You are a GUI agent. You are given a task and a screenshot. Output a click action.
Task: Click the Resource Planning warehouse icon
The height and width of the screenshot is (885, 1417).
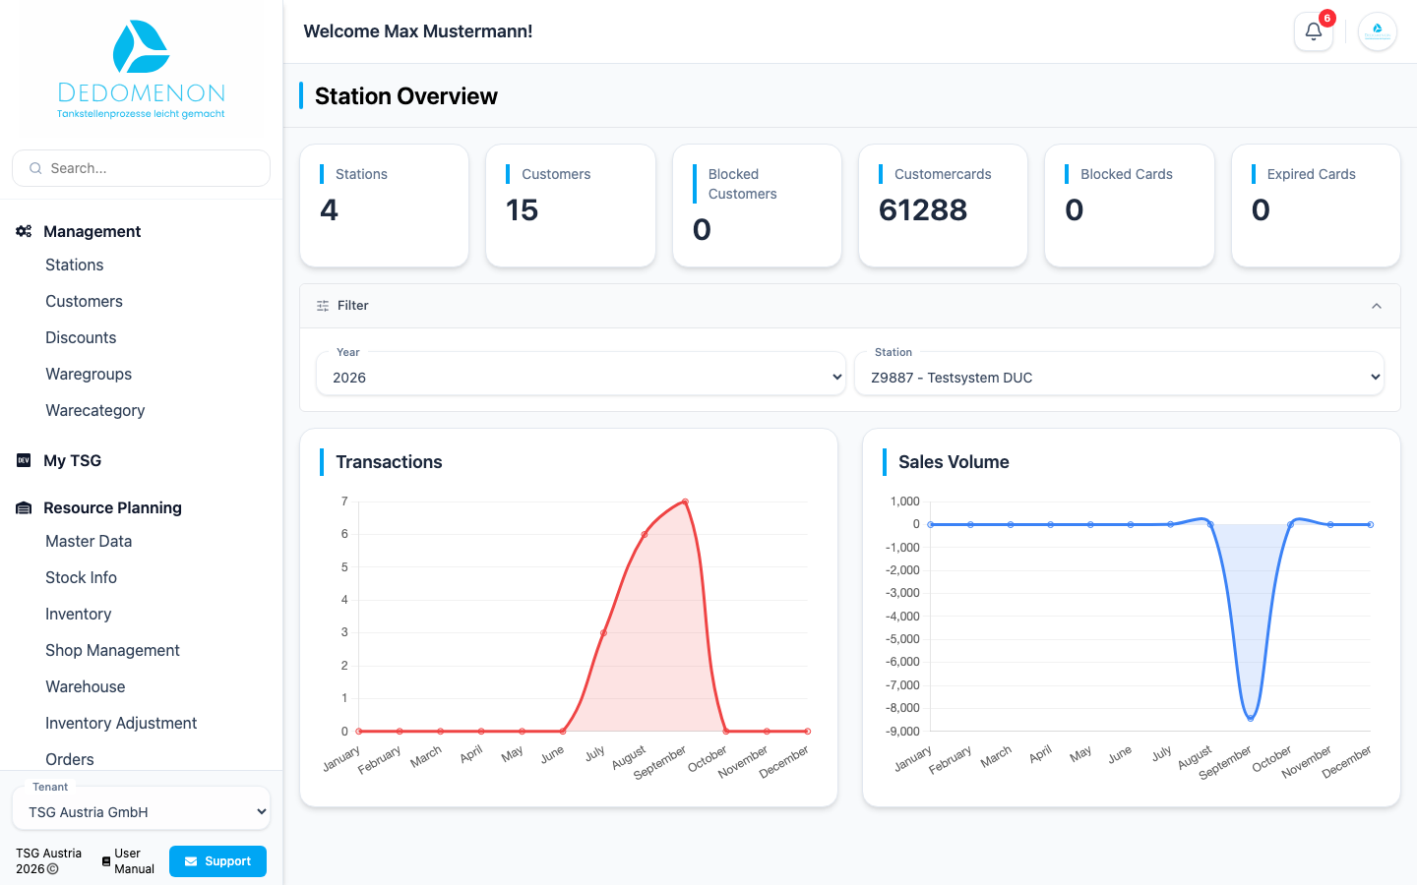(24, 507)
